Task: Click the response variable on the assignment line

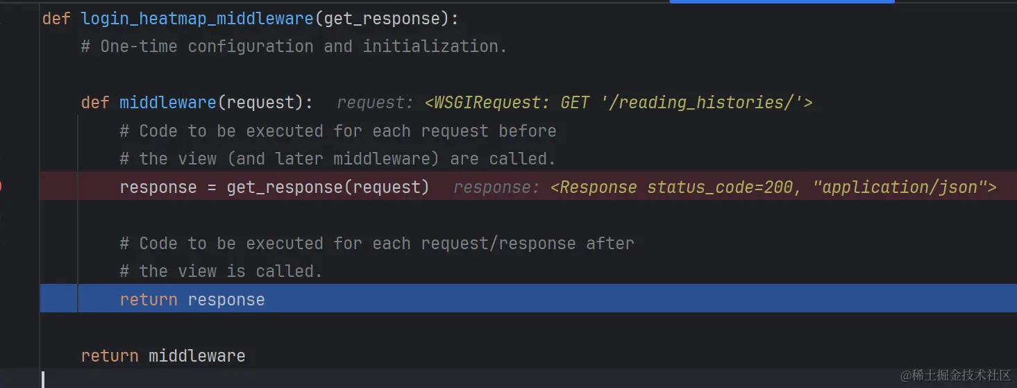Action: point(158,187)
